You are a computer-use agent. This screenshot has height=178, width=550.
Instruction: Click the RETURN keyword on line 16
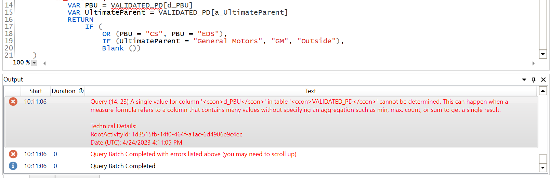click(80, 19)
